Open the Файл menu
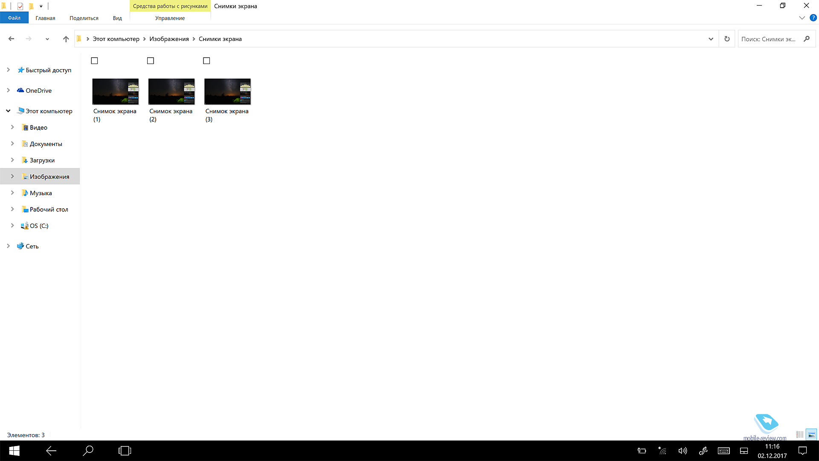The width and height of the screenshot is (819, 461). [x=14, y=18]
